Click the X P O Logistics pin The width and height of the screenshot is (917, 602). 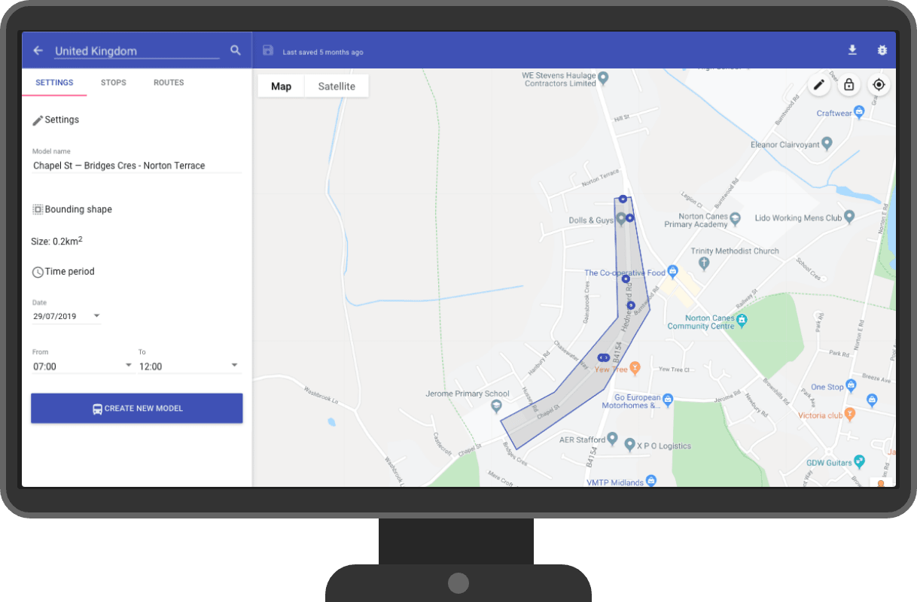pos(630,445)
